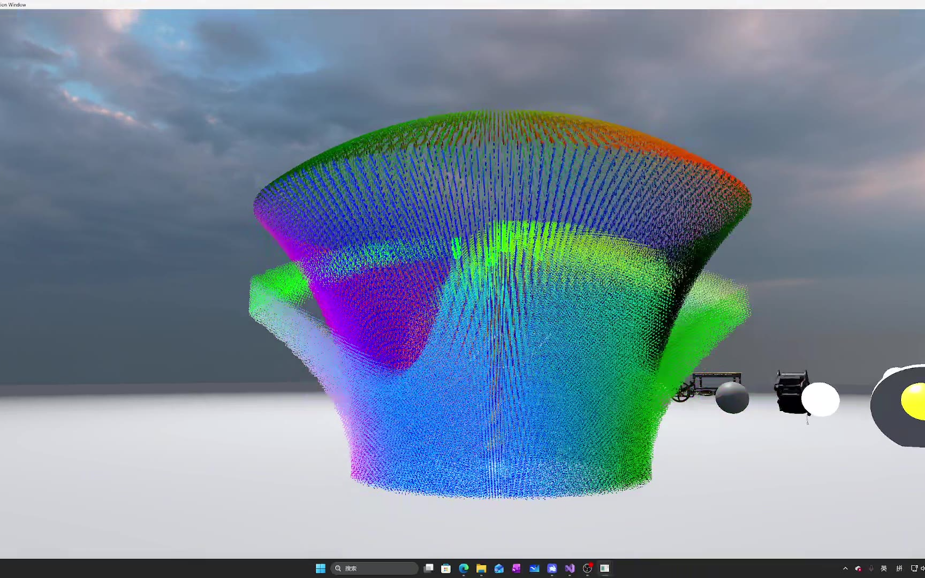
Task: Open OBS Studio from the taskbar
Action: click(587, 568)
